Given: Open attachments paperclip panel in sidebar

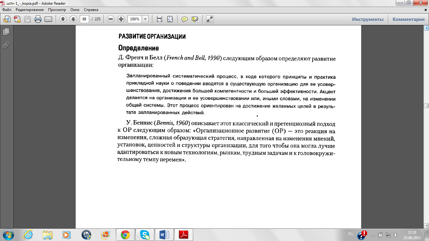Looking at the screenshot, I should tap(6, 45).
